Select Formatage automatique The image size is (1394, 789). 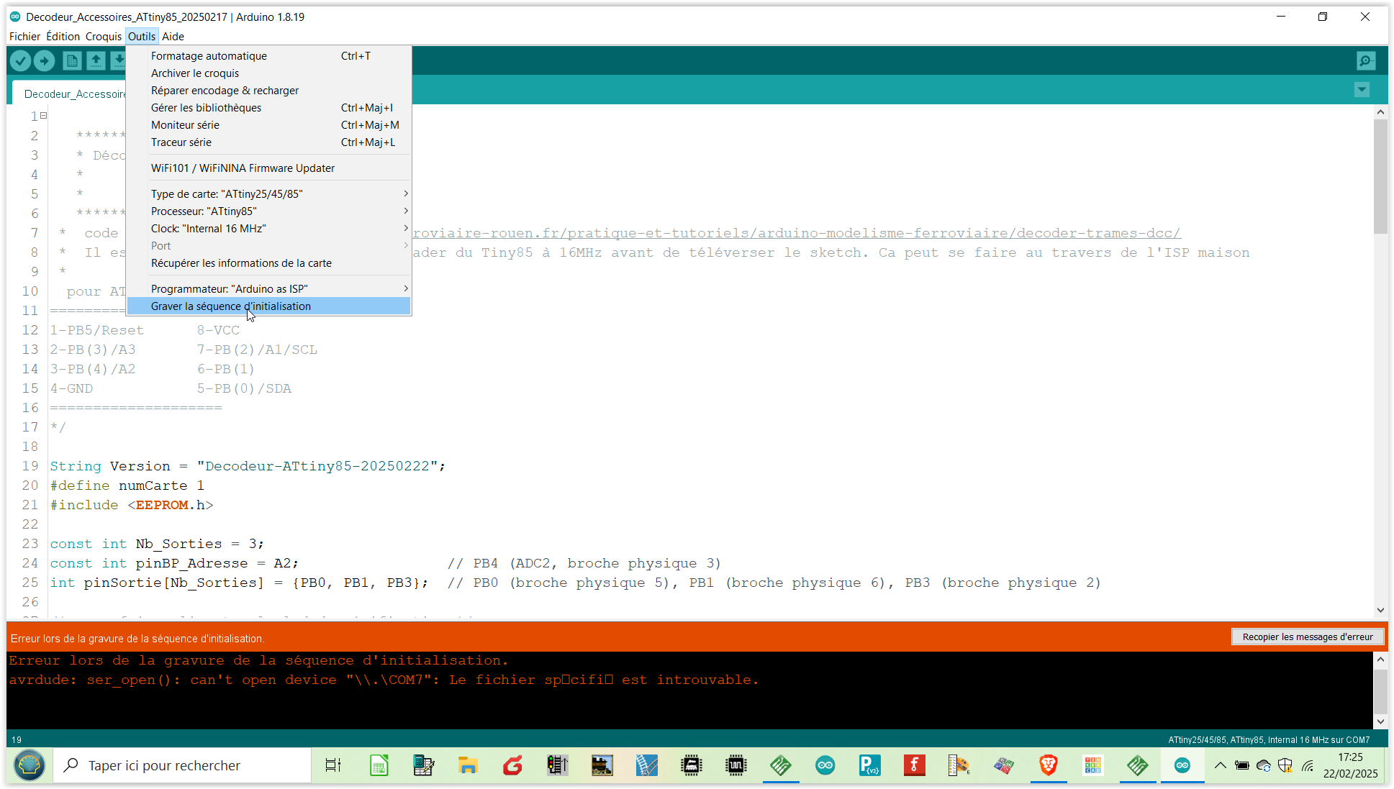point(268,56)
